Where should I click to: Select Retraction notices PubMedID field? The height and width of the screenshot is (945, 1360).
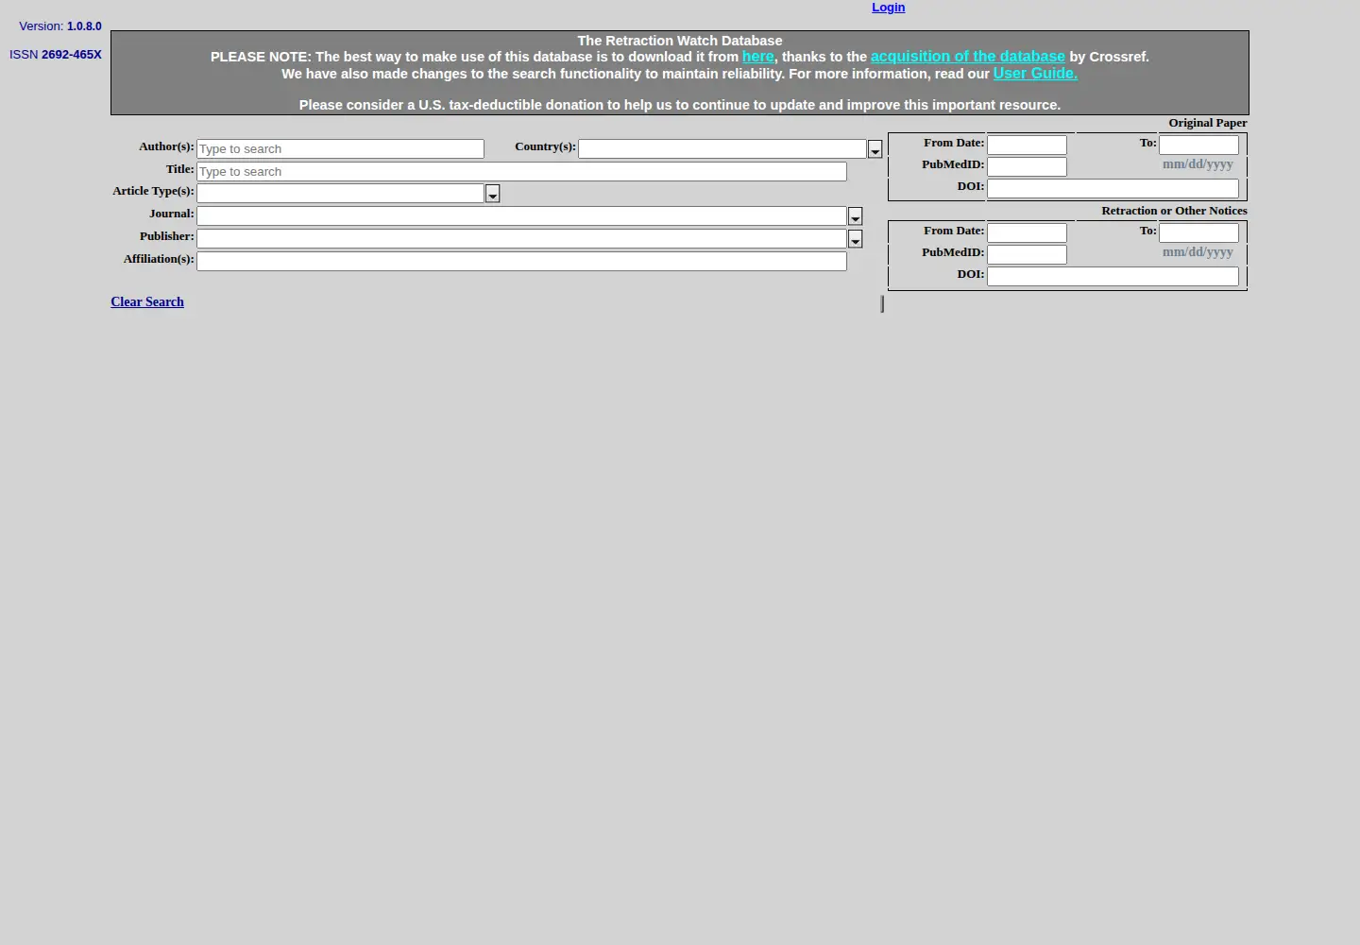pos(1027,255)
